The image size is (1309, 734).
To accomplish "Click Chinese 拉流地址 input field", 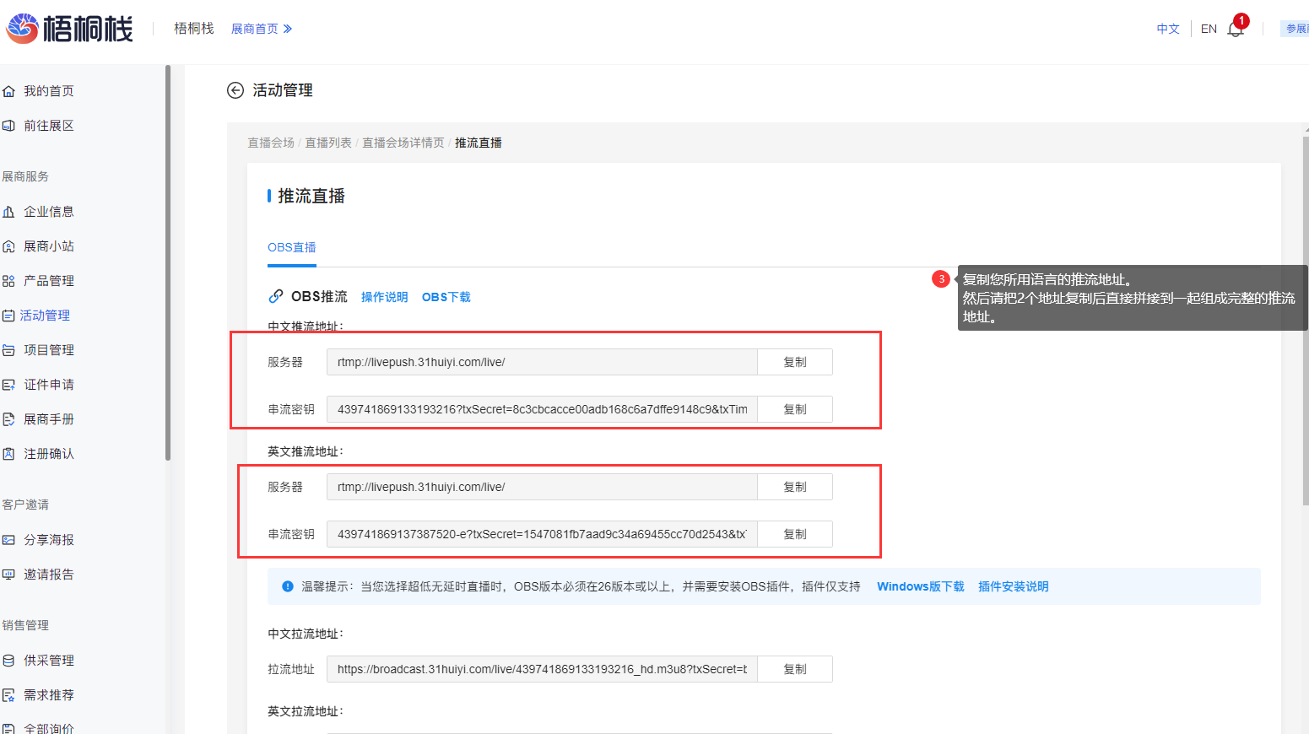I will [542, 669].
